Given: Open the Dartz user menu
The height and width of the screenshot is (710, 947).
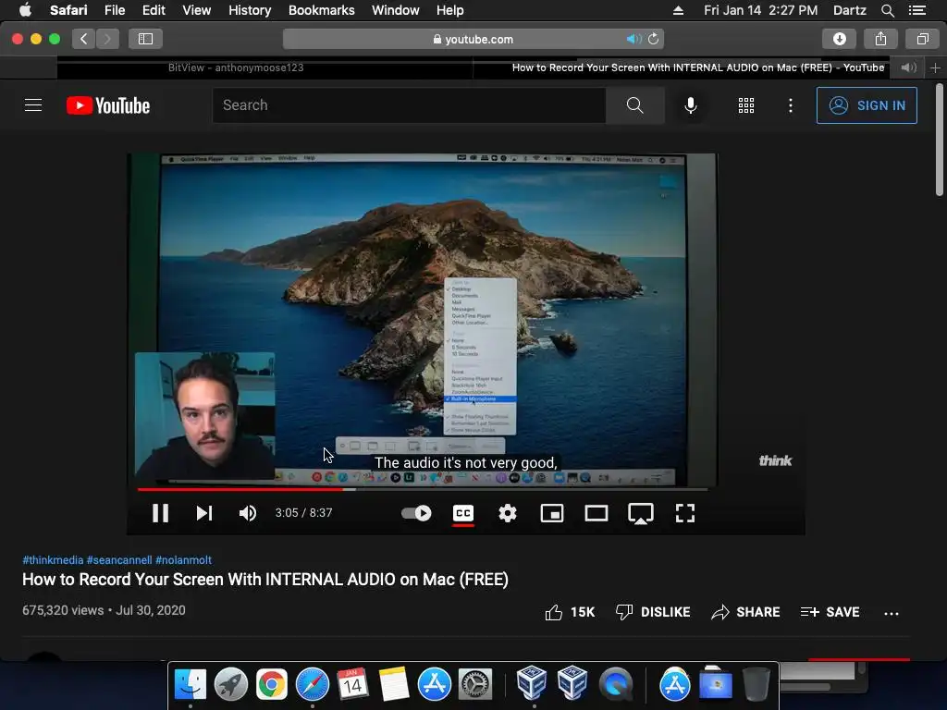Looking at the screenshot, I should pos(849,10).
